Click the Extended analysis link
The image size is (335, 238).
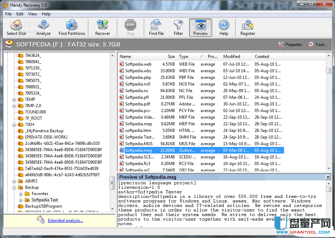(65, 221)
